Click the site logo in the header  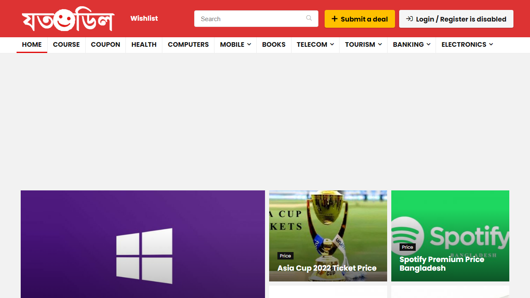pos(68,19)
